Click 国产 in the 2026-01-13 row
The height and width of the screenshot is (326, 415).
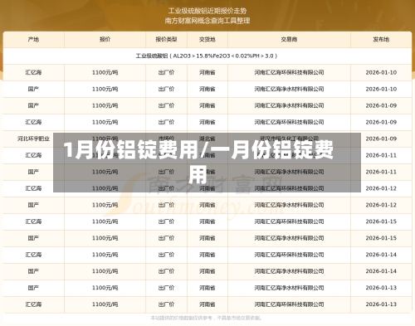point(33,288)
